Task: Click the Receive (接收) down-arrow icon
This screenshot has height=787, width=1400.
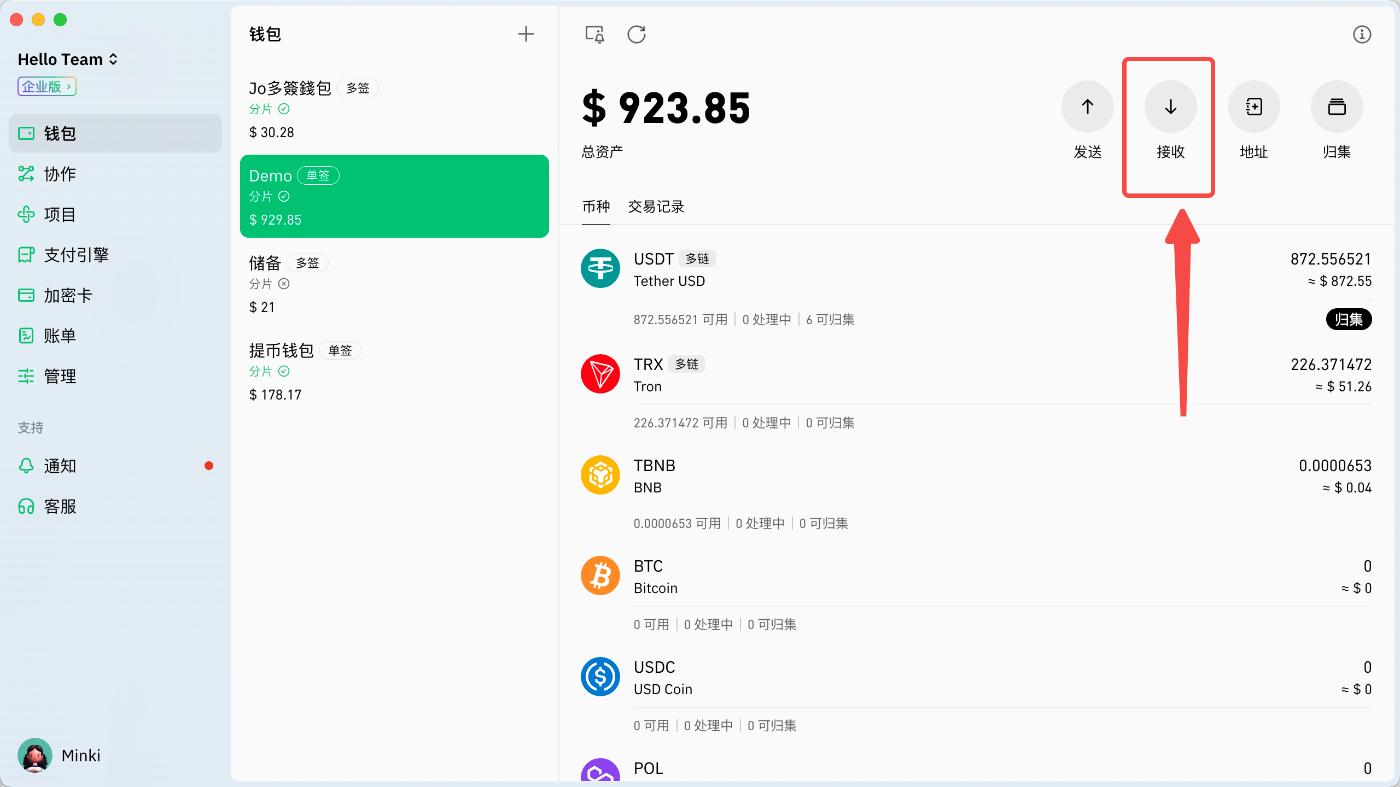Action: pyautogui.click(x=1170, y=107)
